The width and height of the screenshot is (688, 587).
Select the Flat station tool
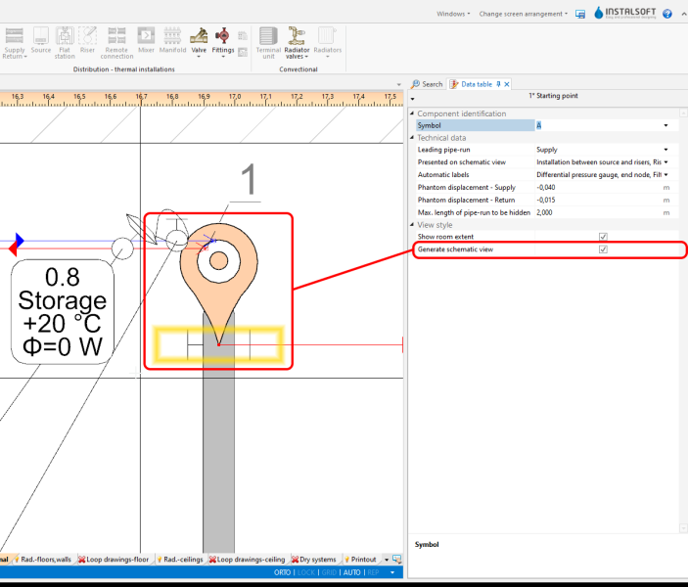pyautogui.click(x=65, y=42)
